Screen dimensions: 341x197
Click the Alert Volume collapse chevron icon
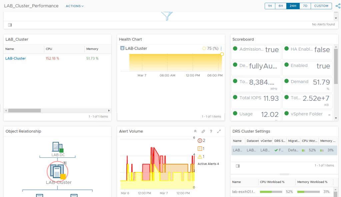click(195, 132)
